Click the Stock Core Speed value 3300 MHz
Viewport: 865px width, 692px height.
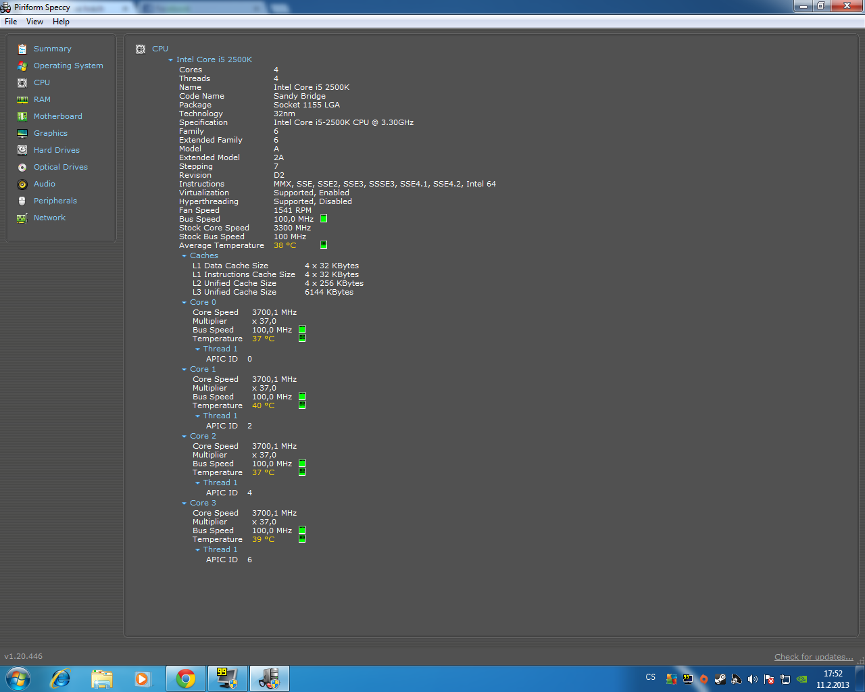293,228
